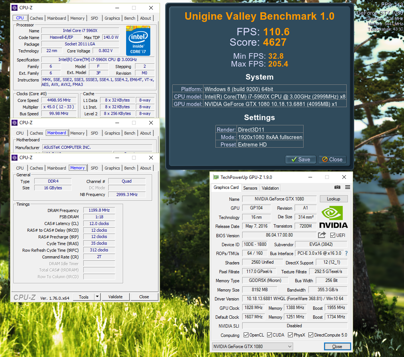The width and height of the screenshot is (404, 357).
Task: Click the Bus Interface question mark icon
Action: pyautogui.click(x=346, y=254)
